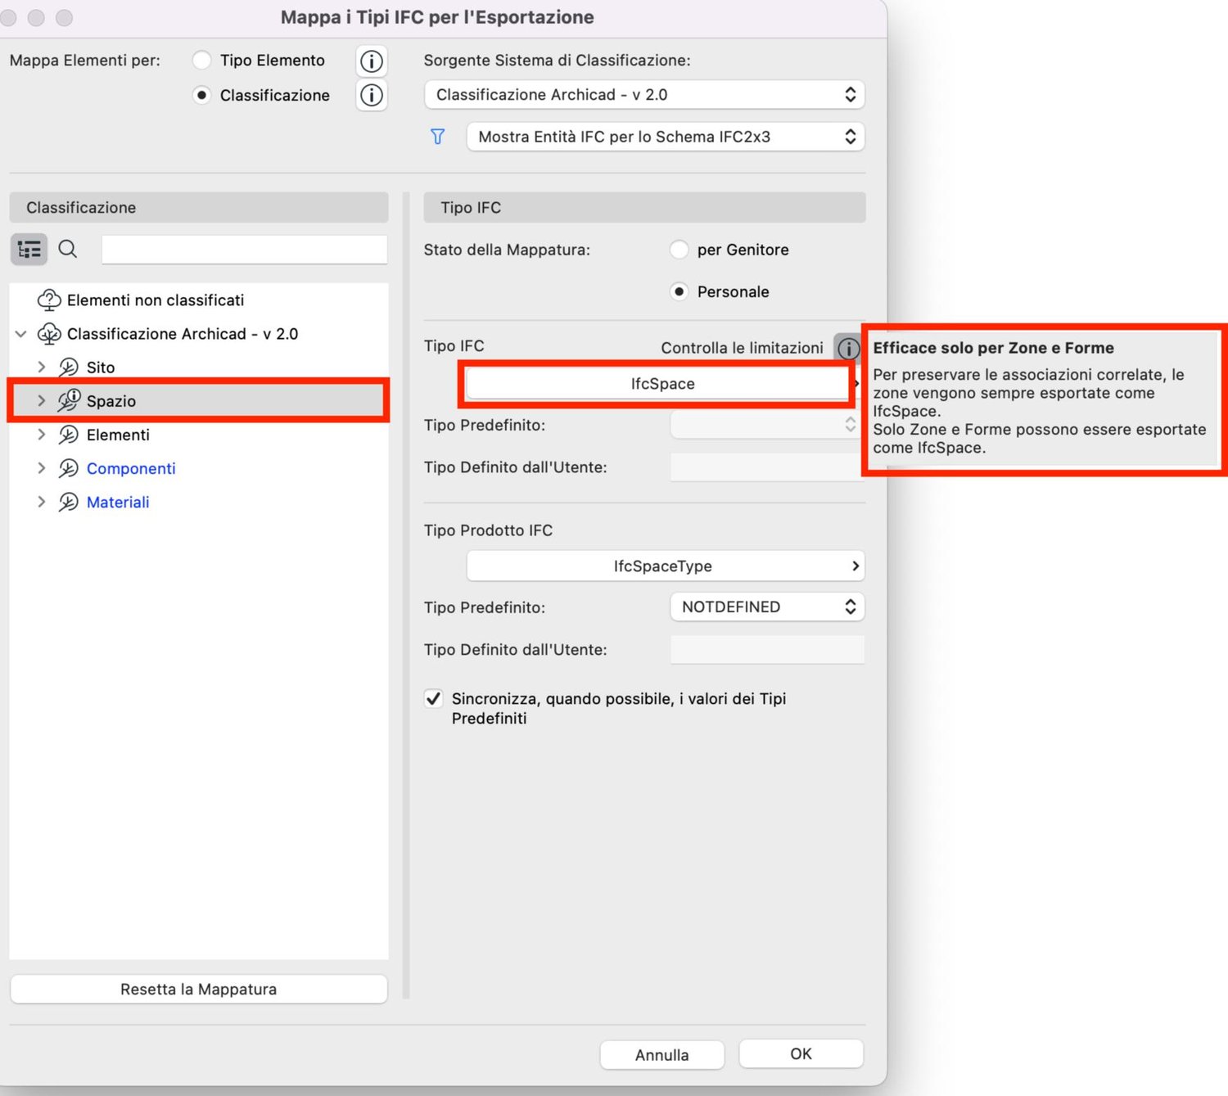Screen dimensions: 1228x1096
Task: Click the Controlla le limitazioni info icon
Action: [847, 348]
